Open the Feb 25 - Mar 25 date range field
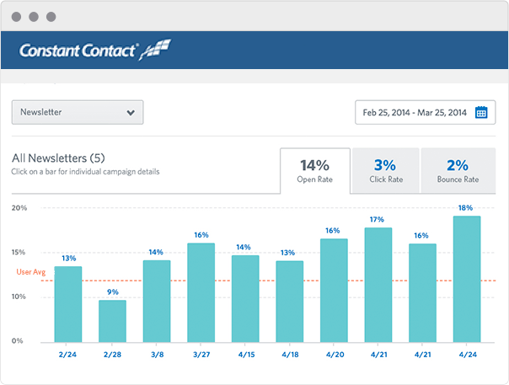Image resolution: width=509 pixels, height=385 pixels. 426,112
